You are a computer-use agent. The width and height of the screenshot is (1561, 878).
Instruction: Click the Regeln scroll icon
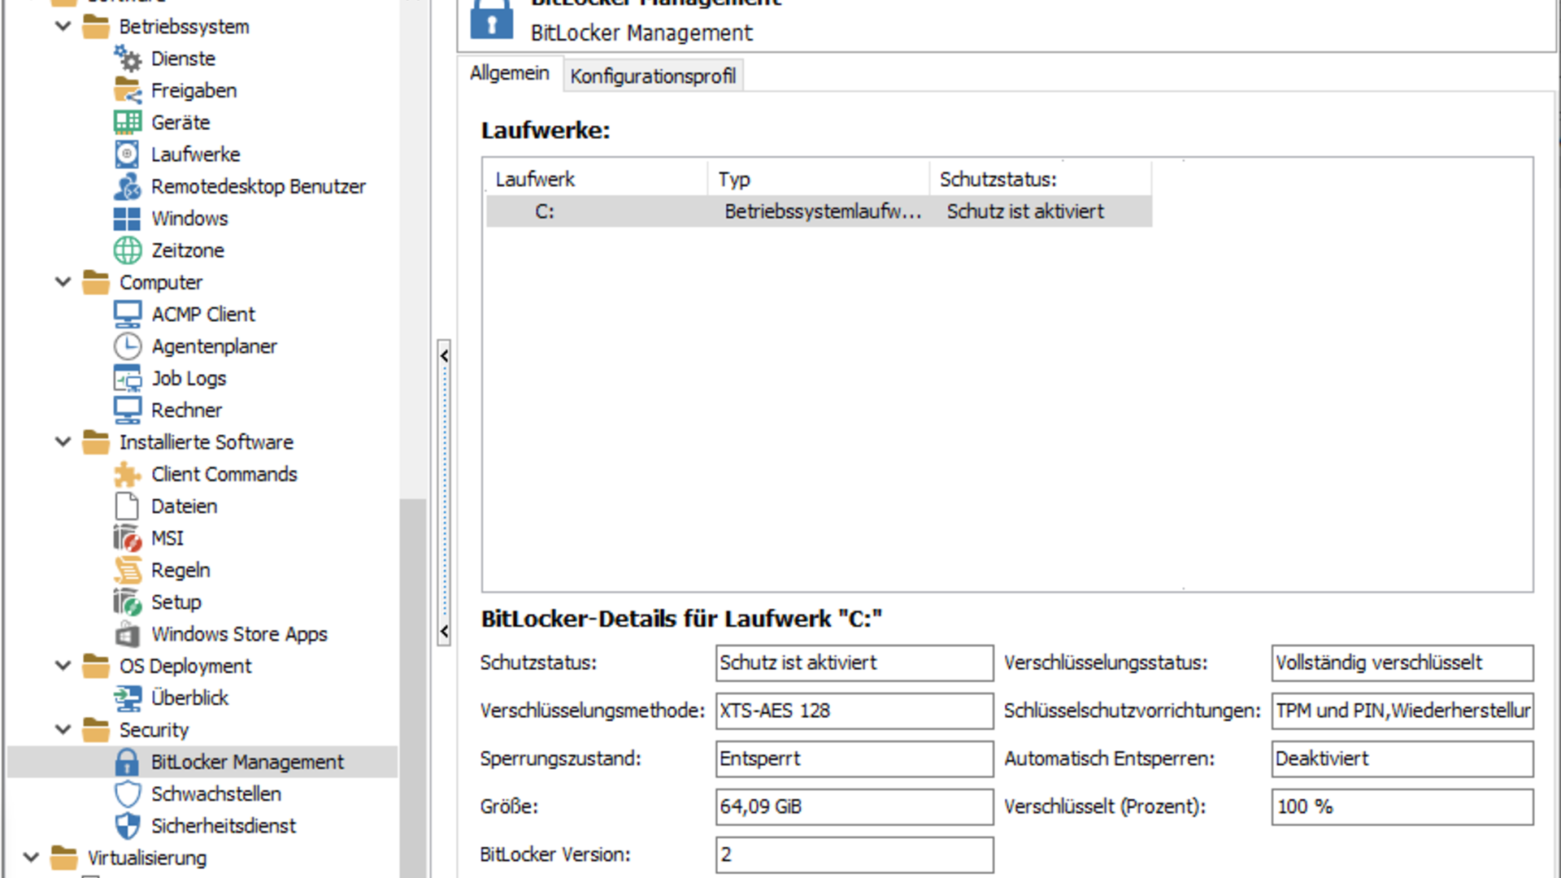(128, 570)
